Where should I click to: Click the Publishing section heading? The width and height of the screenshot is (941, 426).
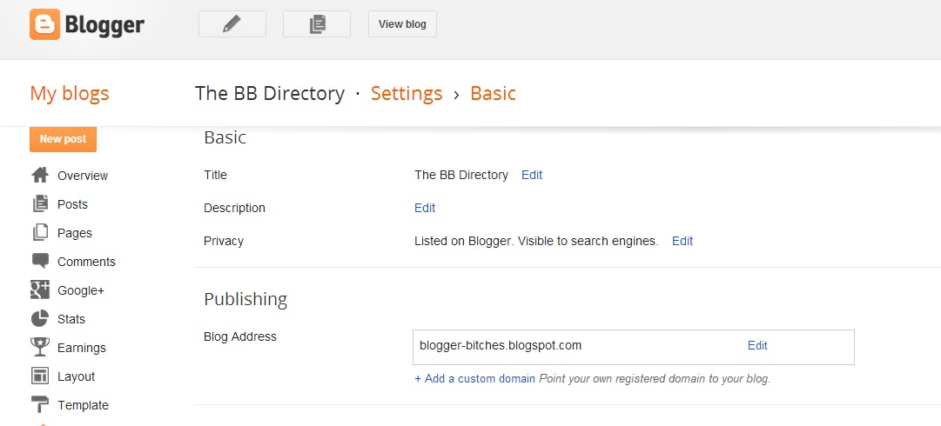click(x=245, y=299)
